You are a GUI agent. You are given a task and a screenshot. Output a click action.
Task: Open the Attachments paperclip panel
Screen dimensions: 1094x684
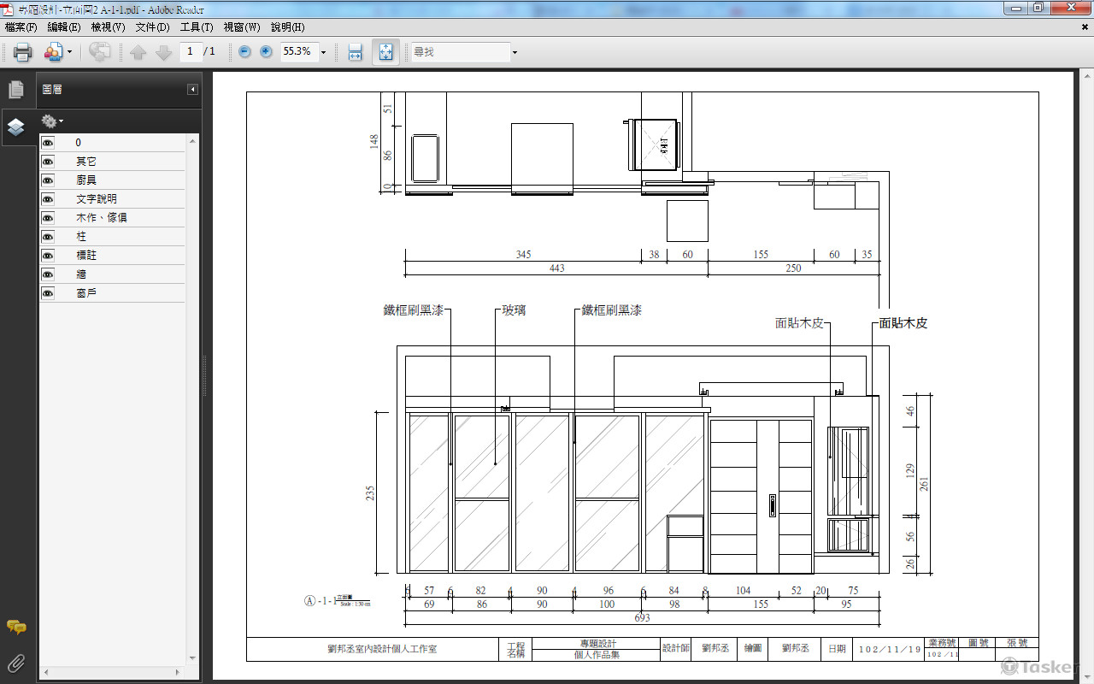(x=15, y=663)
